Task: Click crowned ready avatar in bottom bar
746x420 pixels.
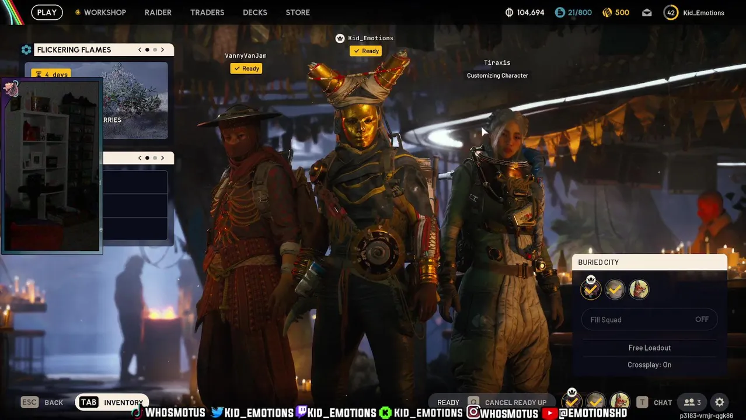Action: 572,401
